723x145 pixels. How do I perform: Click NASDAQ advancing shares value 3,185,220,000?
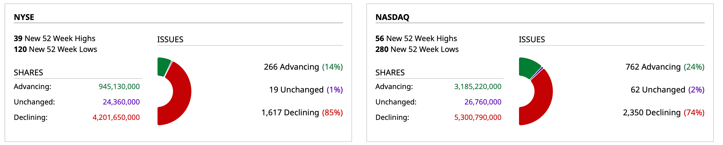(x=477, y=86)
